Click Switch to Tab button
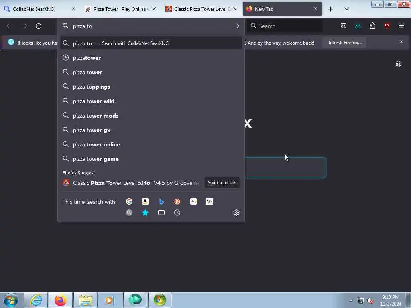This screenshot has height=308, width=411. [222, 183]
